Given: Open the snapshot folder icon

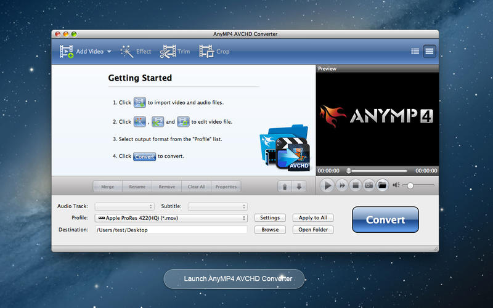Looking at the screenshot, I should (382, 185).
